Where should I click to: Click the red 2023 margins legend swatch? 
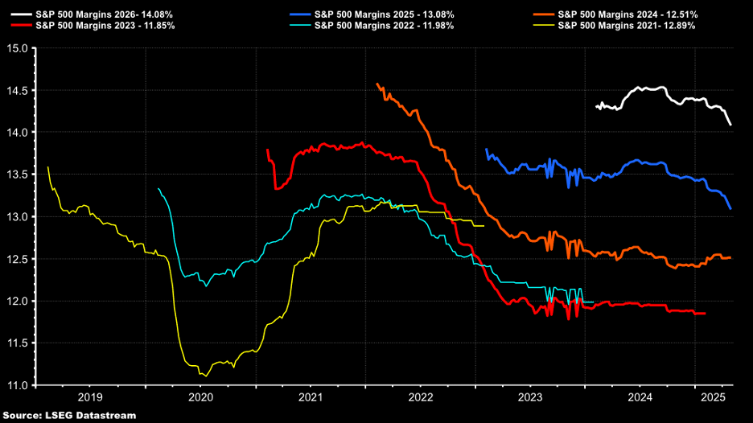[x=22, y=26]
